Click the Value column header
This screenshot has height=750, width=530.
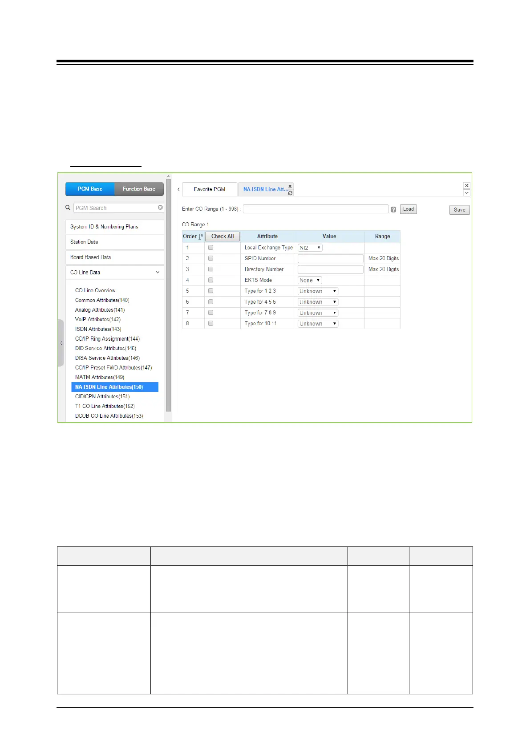pos(329,236)
